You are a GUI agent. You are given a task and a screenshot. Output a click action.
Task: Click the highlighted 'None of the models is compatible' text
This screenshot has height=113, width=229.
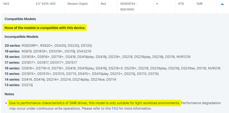45,28
